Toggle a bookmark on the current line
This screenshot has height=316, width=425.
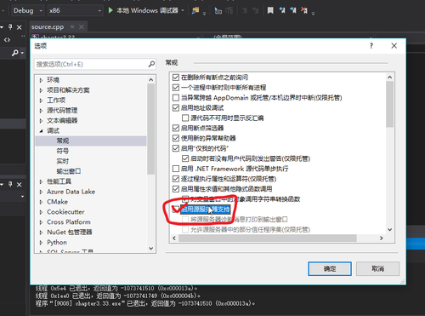coord(270,10)
